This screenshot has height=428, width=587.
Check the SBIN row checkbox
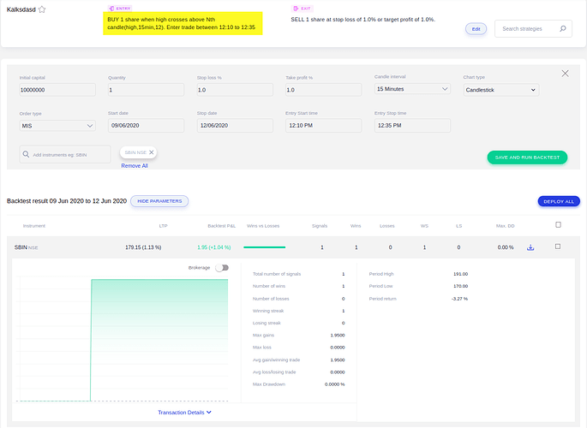click(558, 247)
